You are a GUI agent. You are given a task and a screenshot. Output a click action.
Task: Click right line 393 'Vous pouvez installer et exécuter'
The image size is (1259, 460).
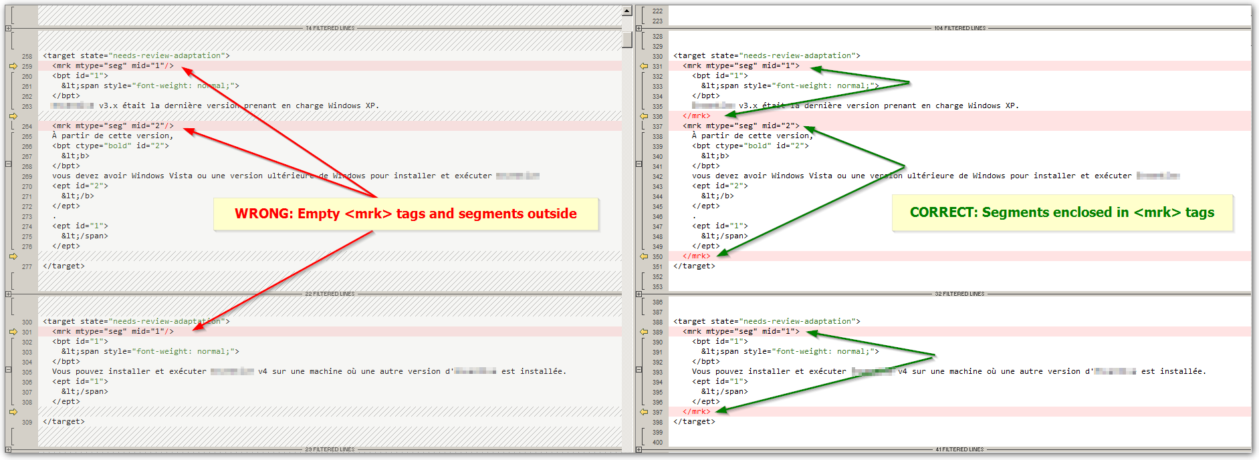(x=769, y=372)
